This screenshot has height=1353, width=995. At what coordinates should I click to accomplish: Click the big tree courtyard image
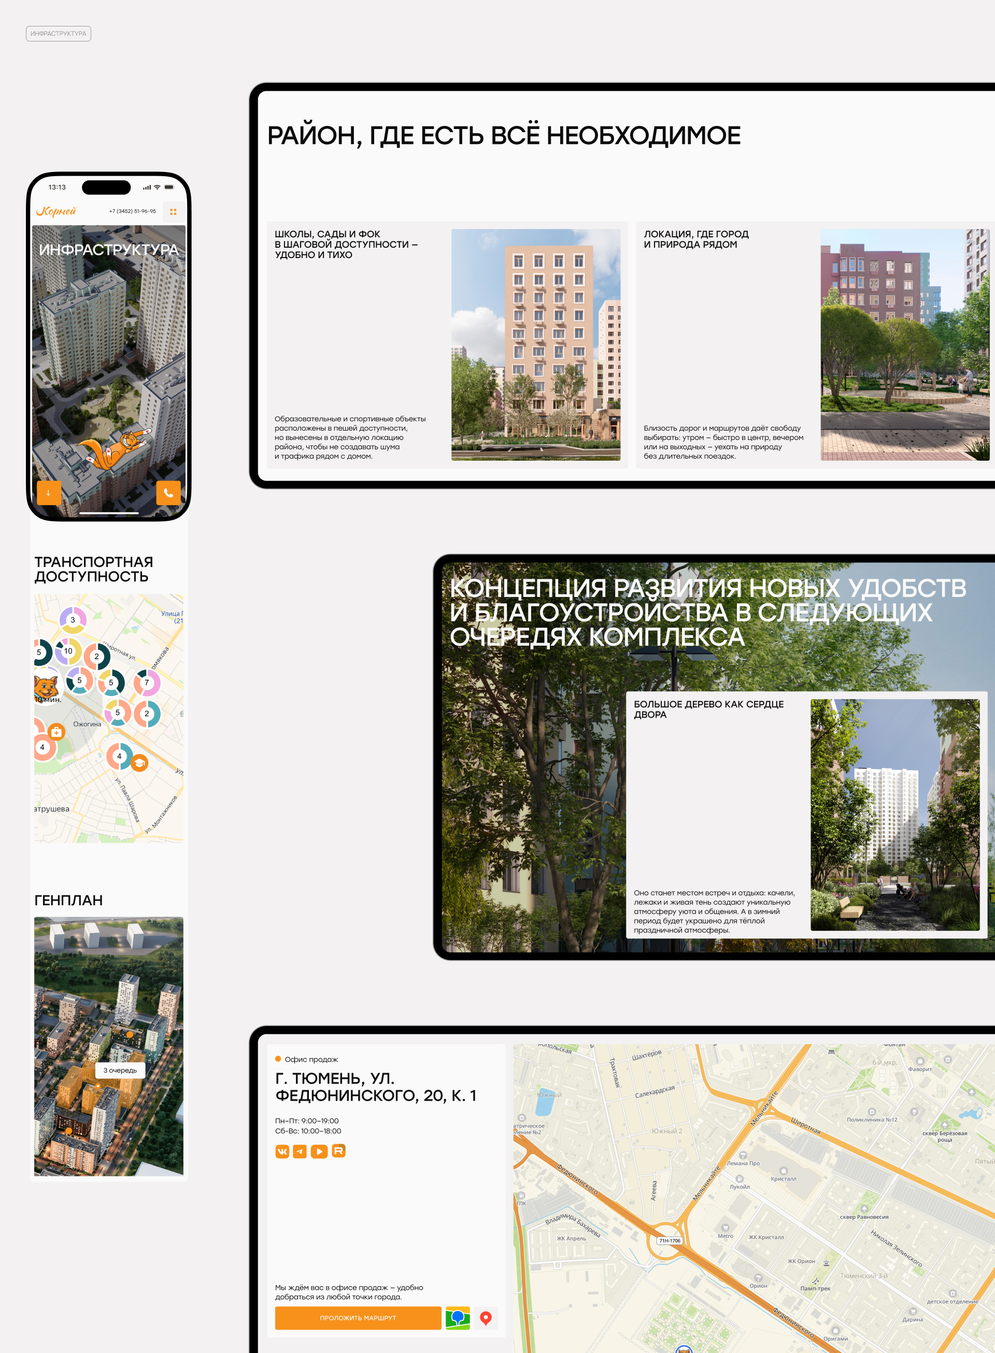point(894,814)
